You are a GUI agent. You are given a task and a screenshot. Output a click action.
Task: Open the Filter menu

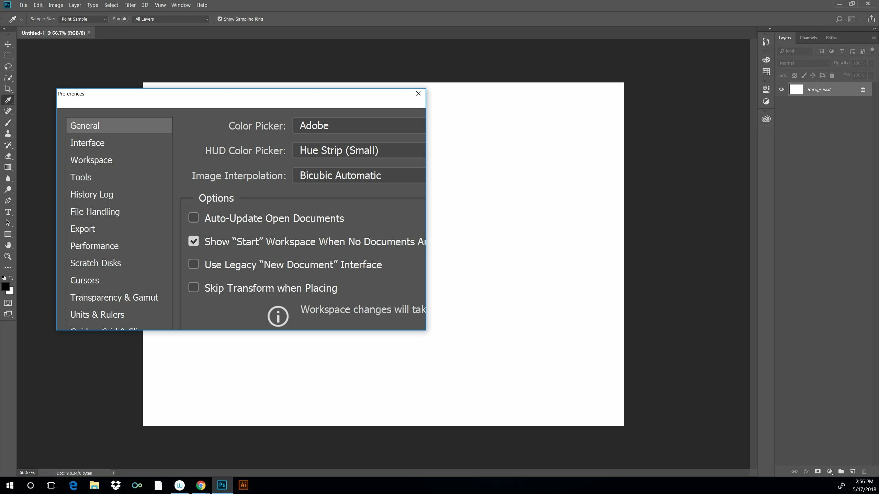pos(129,5)
